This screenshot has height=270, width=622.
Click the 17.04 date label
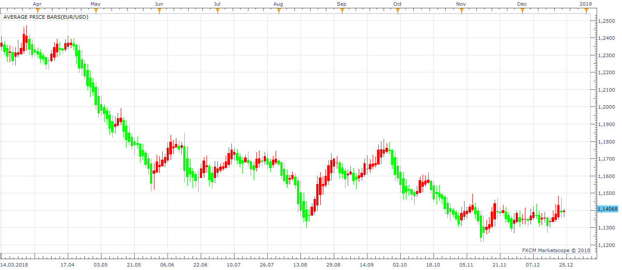67,265
